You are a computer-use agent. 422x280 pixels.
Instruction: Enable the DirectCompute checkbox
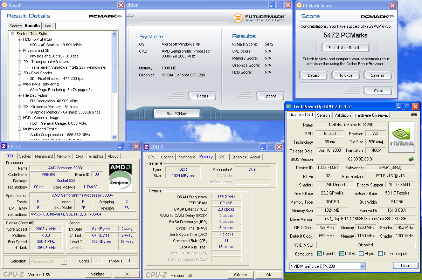380,254
